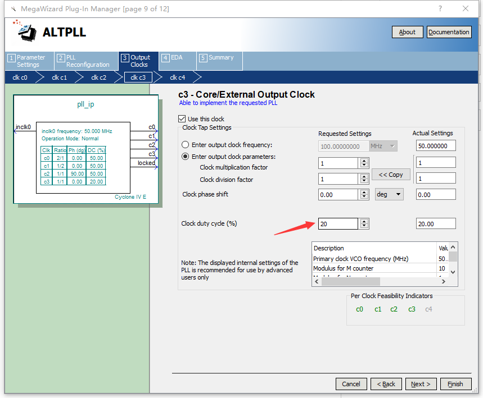Click the disabled 100.00000000 frequency field
This screenshot has width=483, height=398.
tap(344, 146)
